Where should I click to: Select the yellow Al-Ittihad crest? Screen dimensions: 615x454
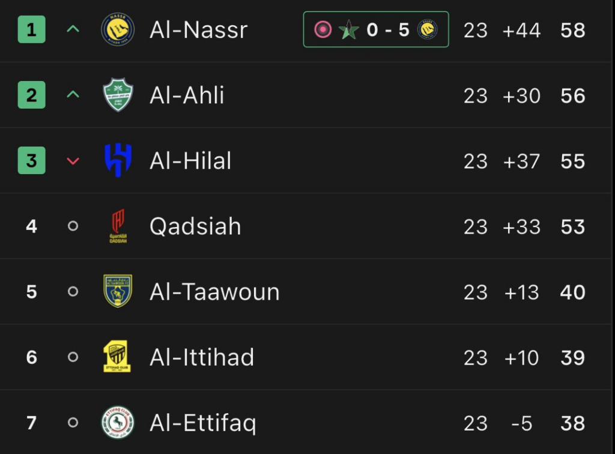click(118, 357)
